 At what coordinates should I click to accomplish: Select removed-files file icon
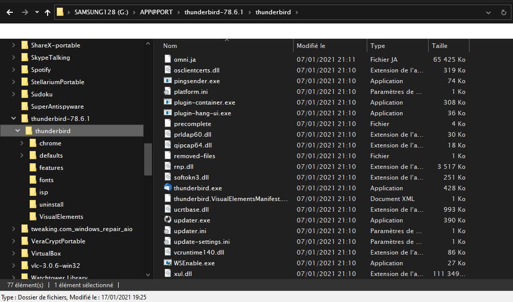[168, 156]
